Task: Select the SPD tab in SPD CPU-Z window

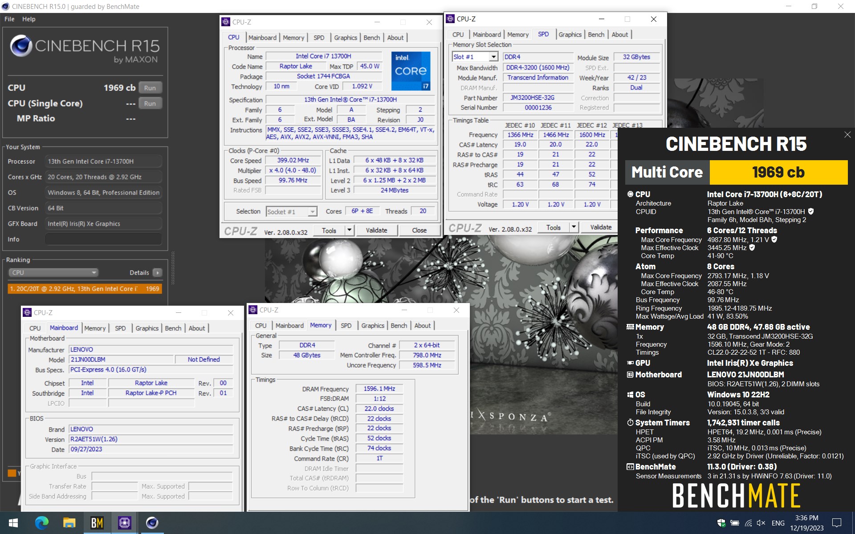Action: [x=543, y=34]
